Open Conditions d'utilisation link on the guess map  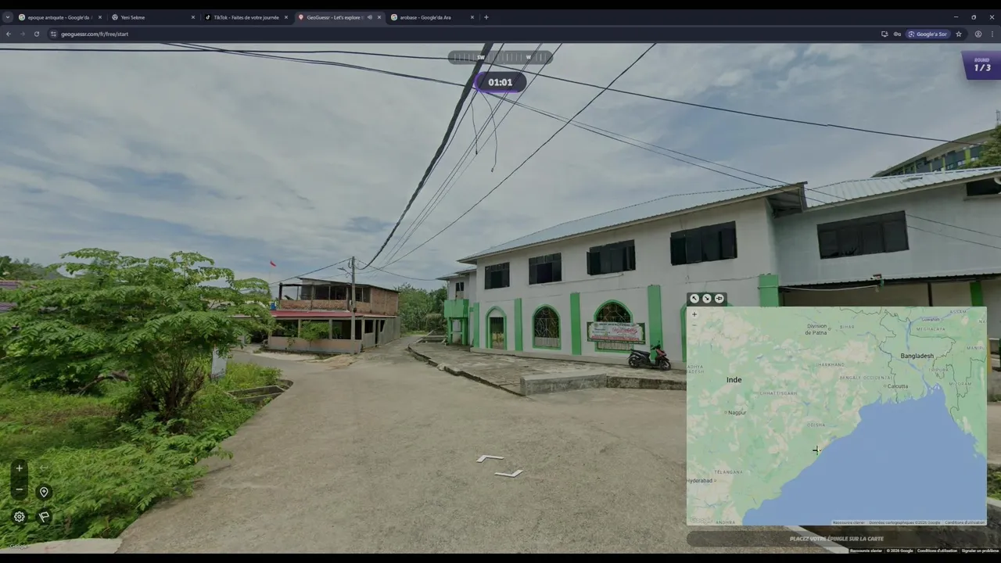point(965,522)
